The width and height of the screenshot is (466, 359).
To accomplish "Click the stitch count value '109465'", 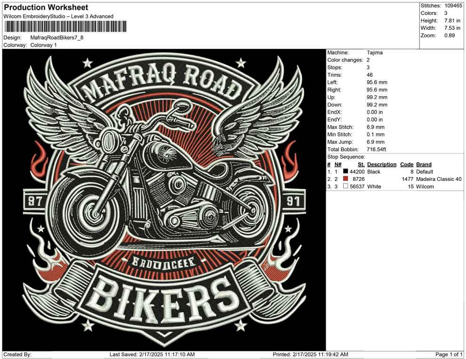I will pos(453,6).
